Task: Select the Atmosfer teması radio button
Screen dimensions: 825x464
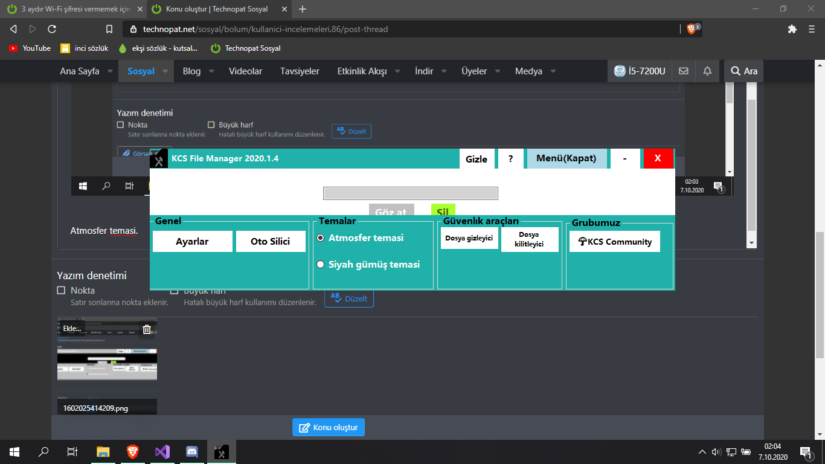Action: [321, 238]
